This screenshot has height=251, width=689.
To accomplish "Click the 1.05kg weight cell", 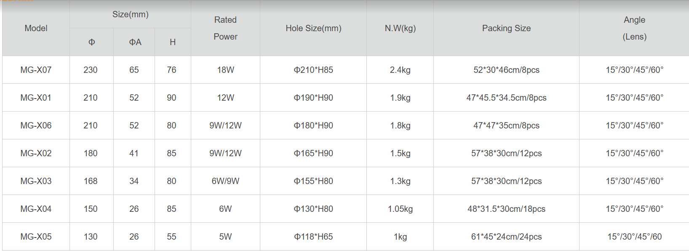I will (x=400, y=209).
